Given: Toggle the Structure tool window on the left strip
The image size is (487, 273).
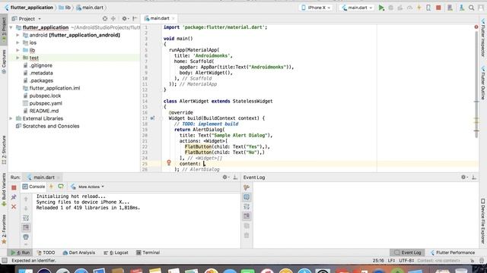Looking at the screenshot, I should [x=4, y=149].
